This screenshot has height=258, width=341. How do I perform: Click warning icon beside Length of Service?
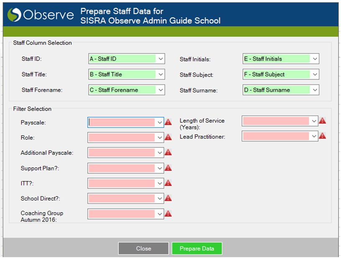point(322,120)
